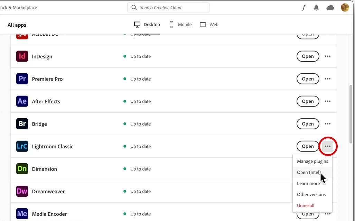The width and height of the screenshot is (355, 221).
Task: Switch to the Desktop tab
Action: pos(147,25)
